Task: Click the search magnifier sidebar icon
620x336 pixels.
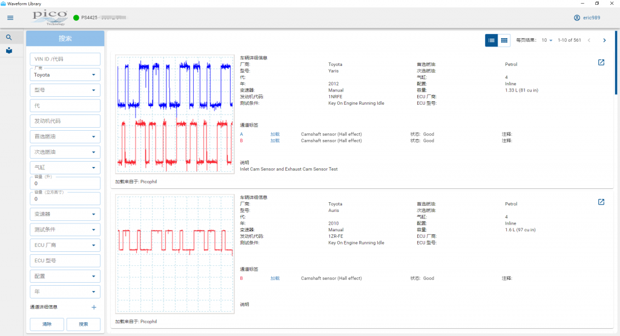Action: coord(9,38)
